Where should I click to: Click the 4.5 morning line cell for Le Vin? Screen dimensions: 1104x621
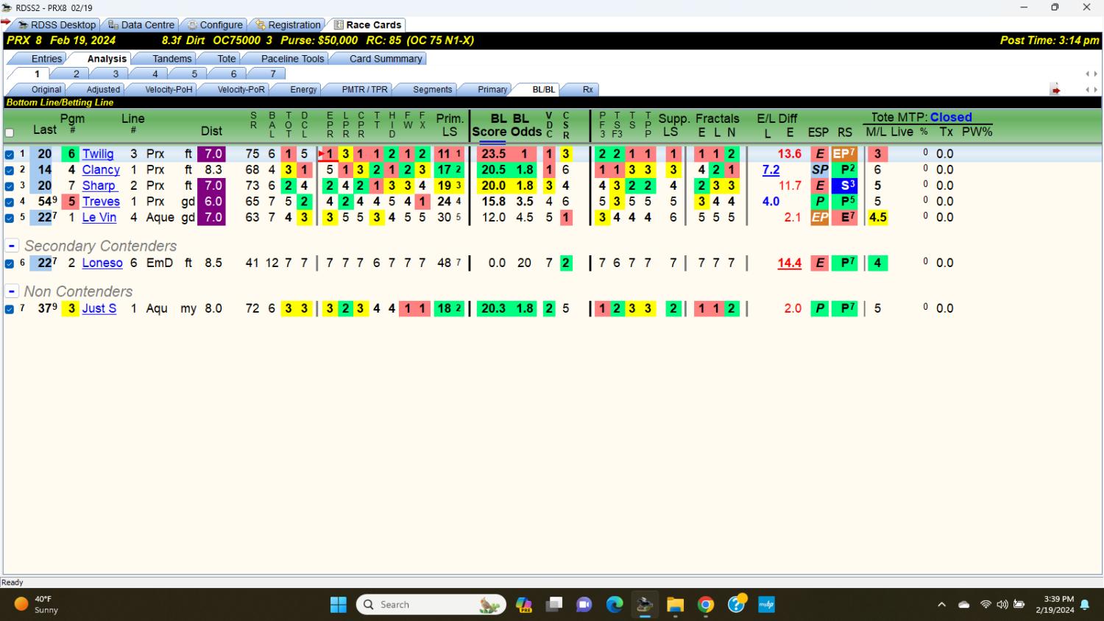click(877, 218)
